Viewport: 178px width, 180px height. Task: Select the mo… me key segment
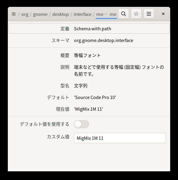[106, 14]
